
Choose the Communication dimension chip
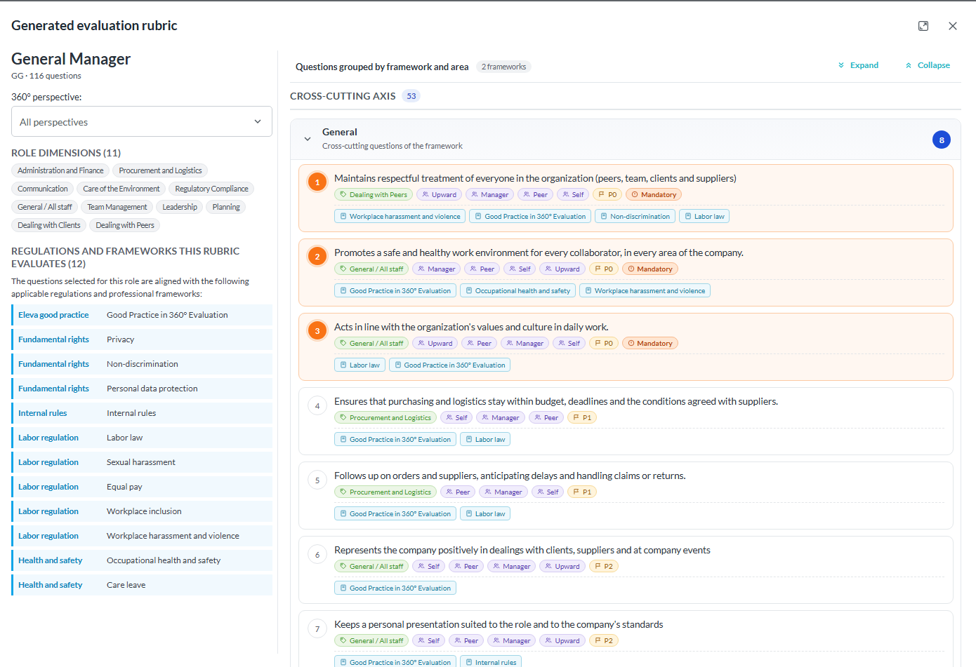43,189
